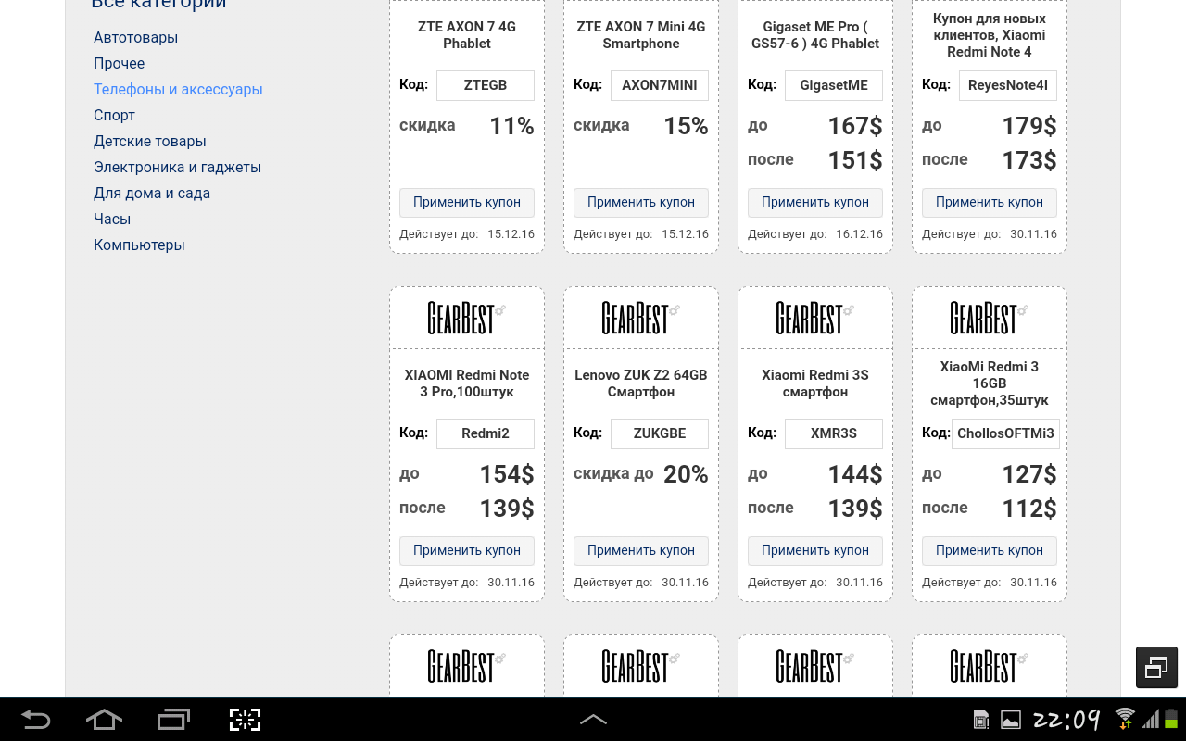This screenshot has height=741, width=1186.
Task: Open Xiaomi Redmi 3S смартфон title
Action: [x=815, y=383]
